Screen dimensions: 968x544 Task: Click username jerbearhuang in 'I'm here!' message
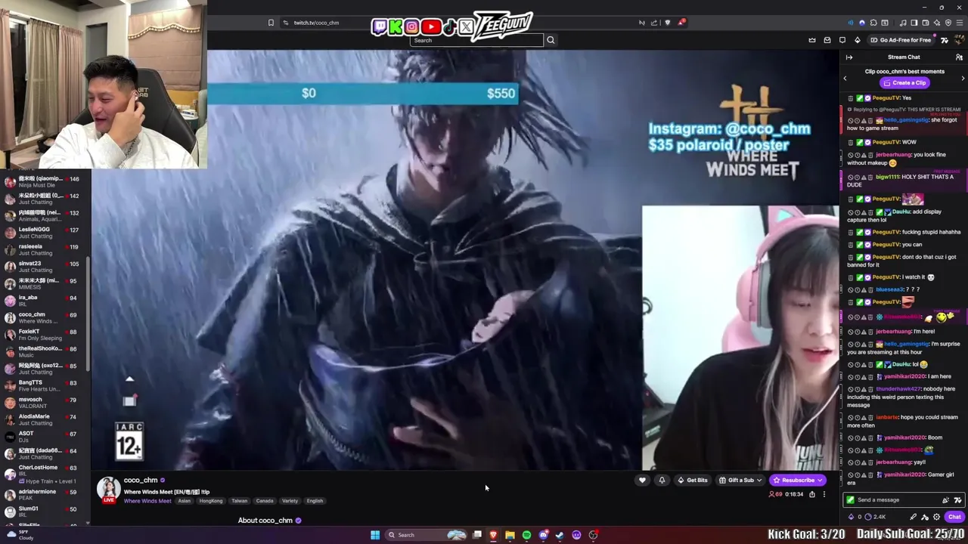tap(893, 332)
